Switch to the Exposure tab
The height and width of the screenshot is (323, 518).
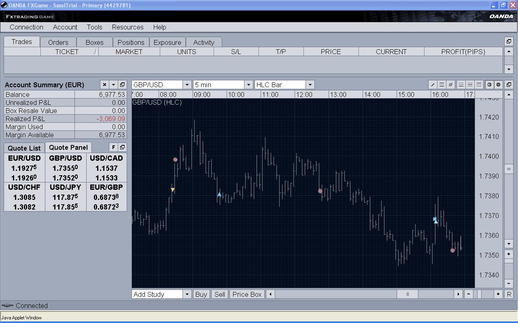coord(168,42)
